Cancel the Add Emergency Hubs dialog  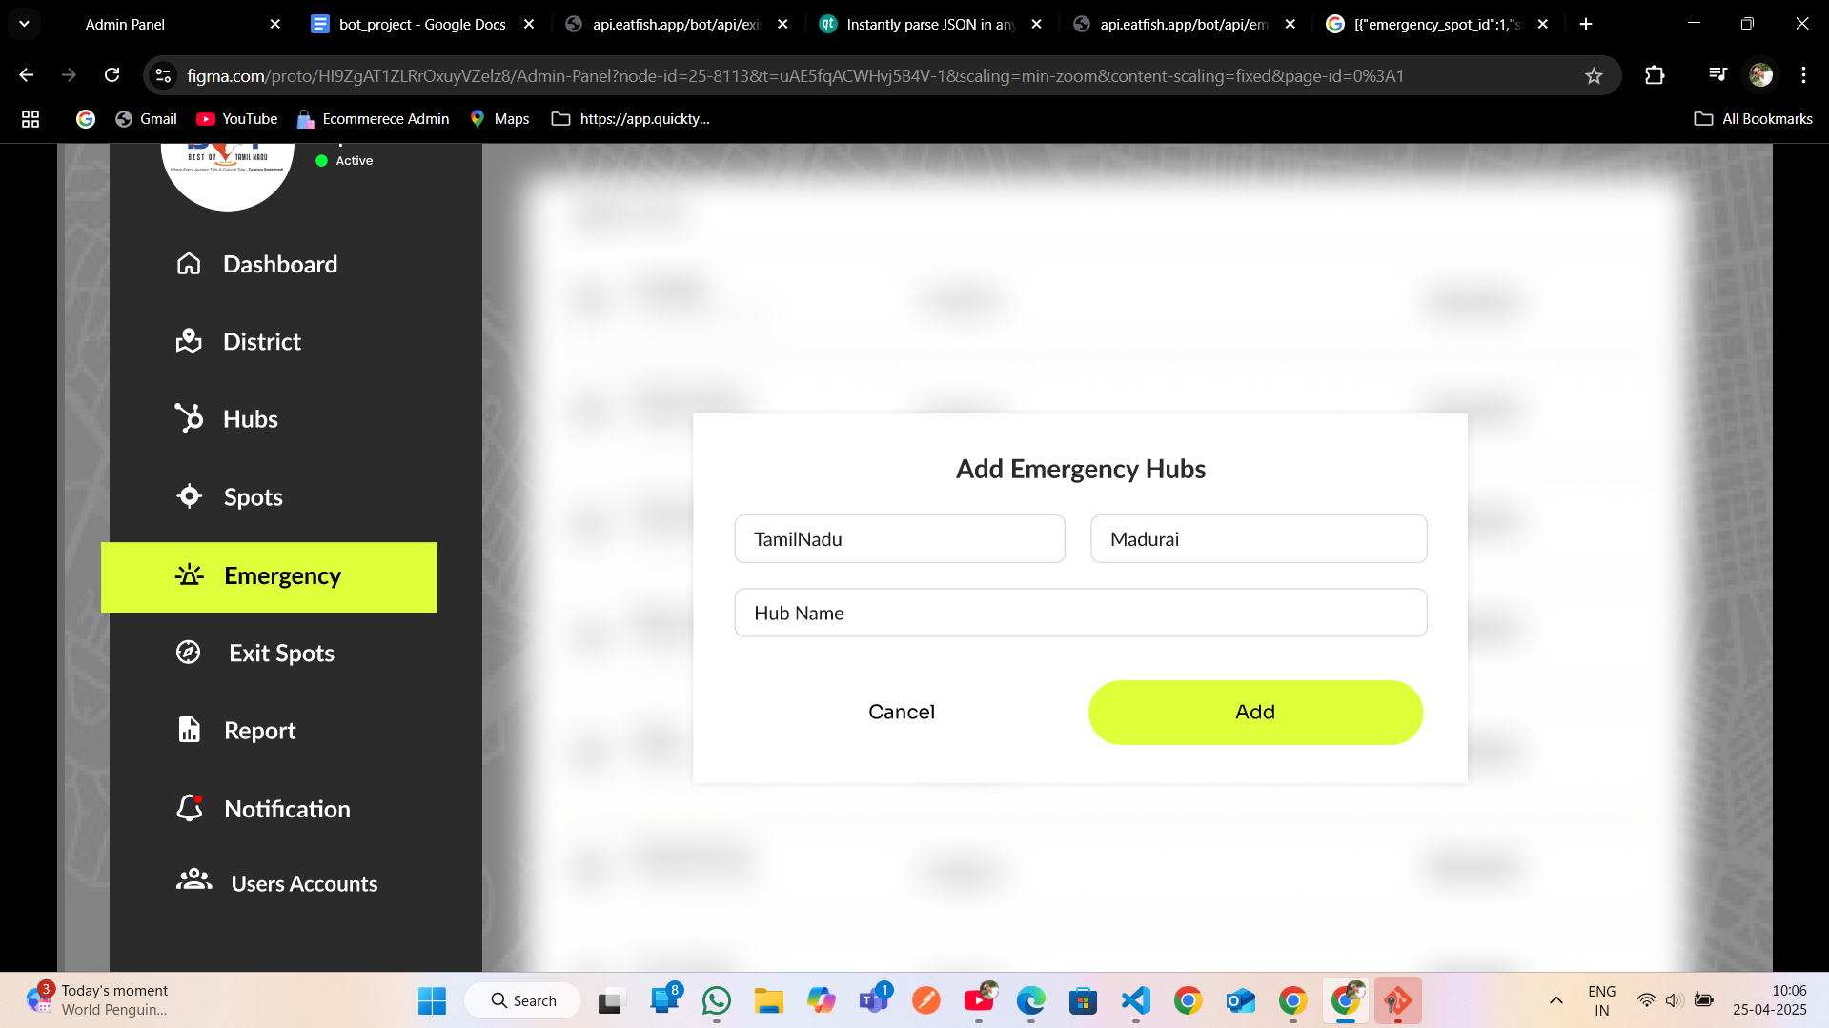[901, 712]
